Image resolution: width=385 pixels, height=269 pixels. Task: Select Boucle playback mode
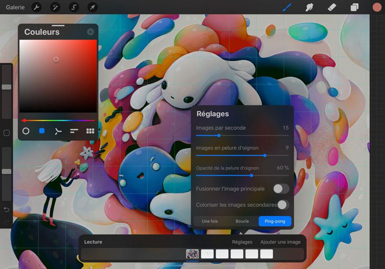pos(242,221)
